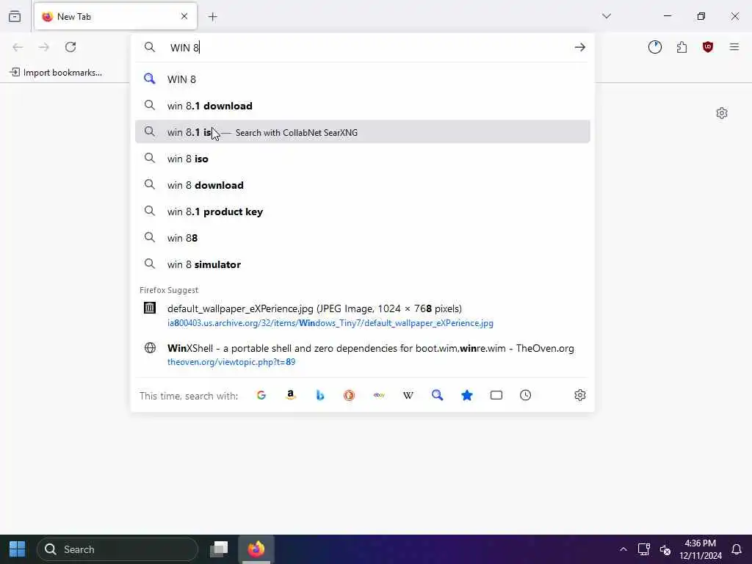Viewport: 752px width, 564px height.
Task: Open default_wallpaper_eXPerience.jpg history result
Action: 363,315
